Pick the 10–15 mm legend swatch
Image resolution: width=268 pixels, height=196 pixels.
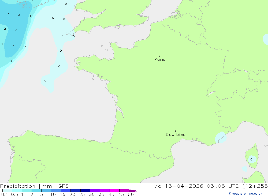pos(56,191)
